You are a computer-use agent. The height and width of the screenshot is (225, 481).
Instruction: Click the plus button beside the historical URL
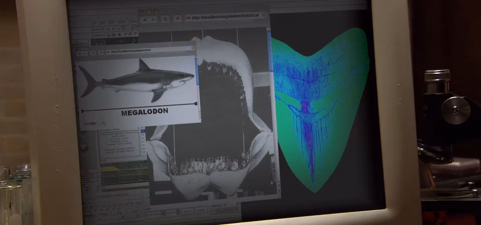point(177,18)
